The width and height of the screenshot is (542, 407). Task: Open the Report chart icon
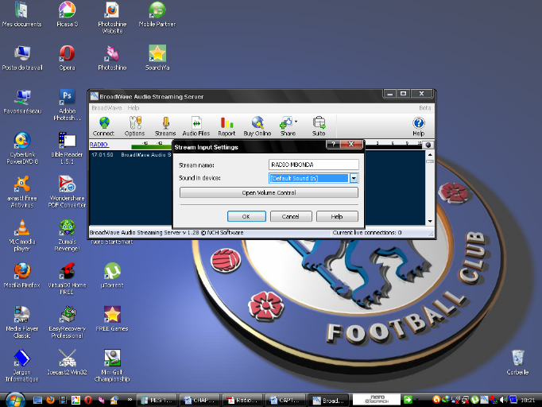pyautogui.click(x=226, y=126)
